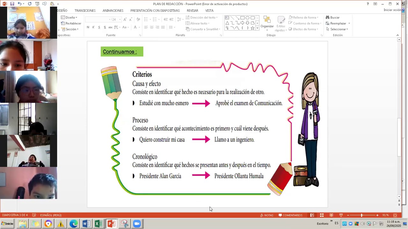Select the star shape in gallery

(252, 28)
